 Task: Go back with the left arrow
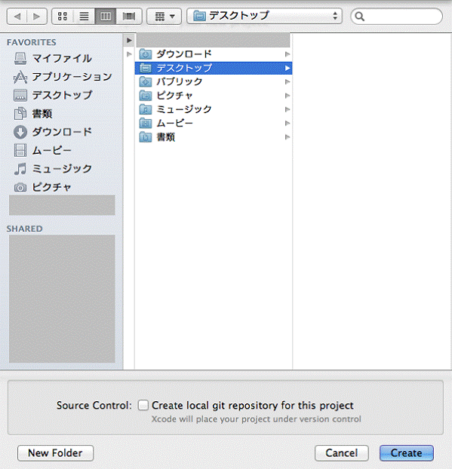point(17,16)
